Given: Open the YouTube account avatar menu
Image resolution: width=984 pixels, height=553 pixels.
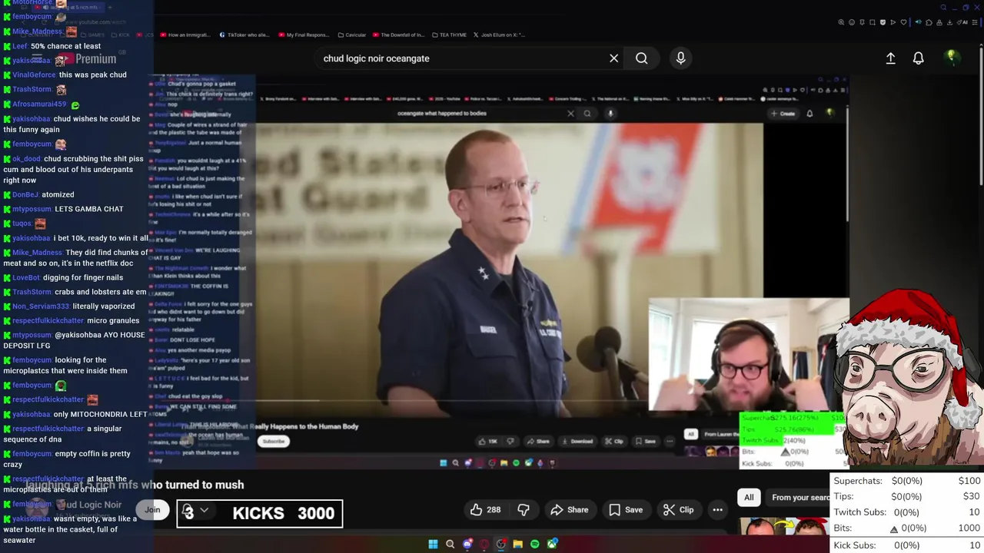Looking at the screenshot, I should tap(952, 58).
